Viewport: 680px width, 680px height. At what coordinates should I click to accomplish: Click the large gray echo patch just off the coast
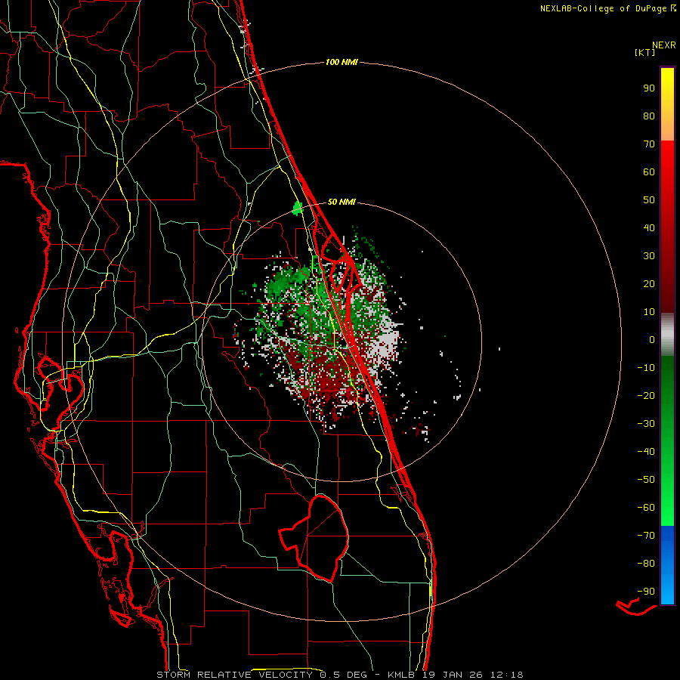click(x=384, y=342)
